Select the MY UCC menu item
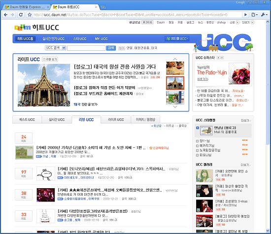The height and width of the screenshot is (234, 271). pyautogui.click(x=102, y=39)
